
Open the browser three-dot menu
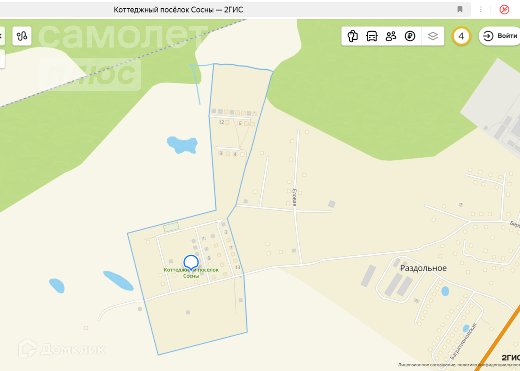tap(481, 10)
